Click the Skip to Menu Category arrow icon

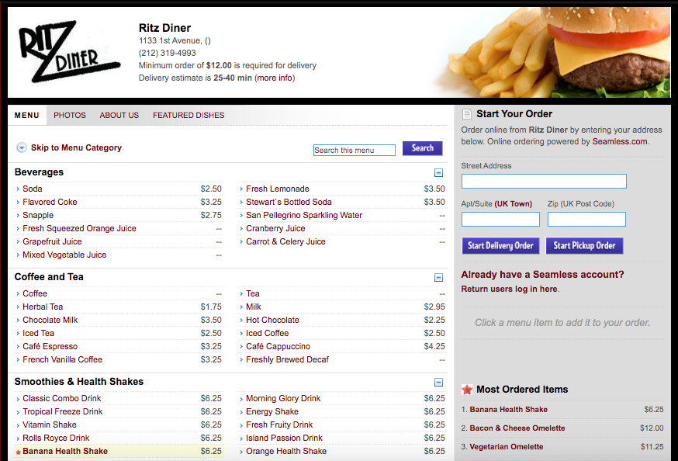[21, 147]
